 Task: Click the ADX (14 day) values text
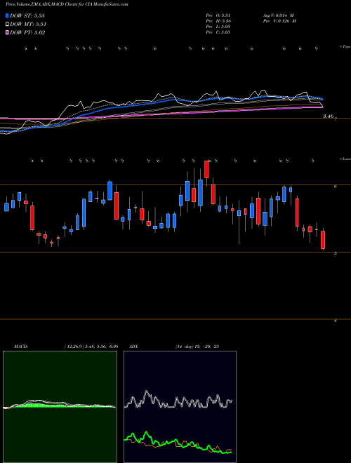pyautogui.click(x=197, y=347)
